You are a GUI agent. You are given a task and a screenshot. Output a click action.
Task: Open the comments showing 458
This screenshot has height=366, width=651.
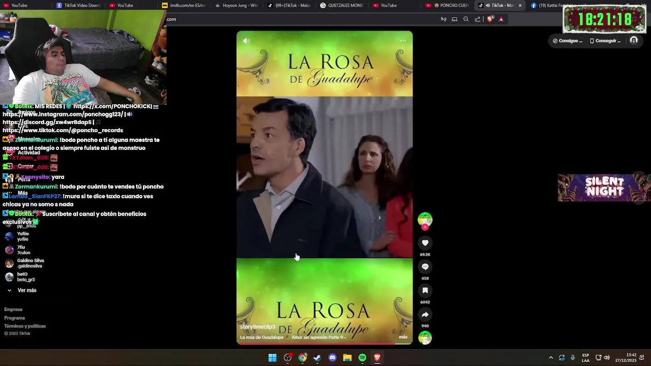click(x=425, y=267)
